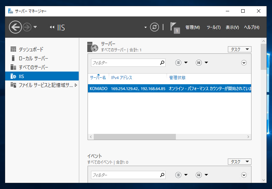Image resolution: width=272 pixels, height=189 pixels.
Task: Select the IIS item in the sidebar
Action: tap(42, 76)
